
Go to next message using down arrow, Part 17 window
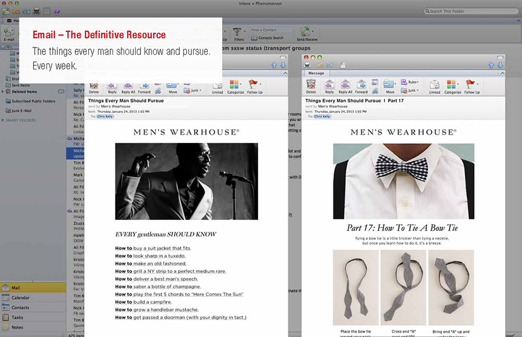click(x=500, y=65)
